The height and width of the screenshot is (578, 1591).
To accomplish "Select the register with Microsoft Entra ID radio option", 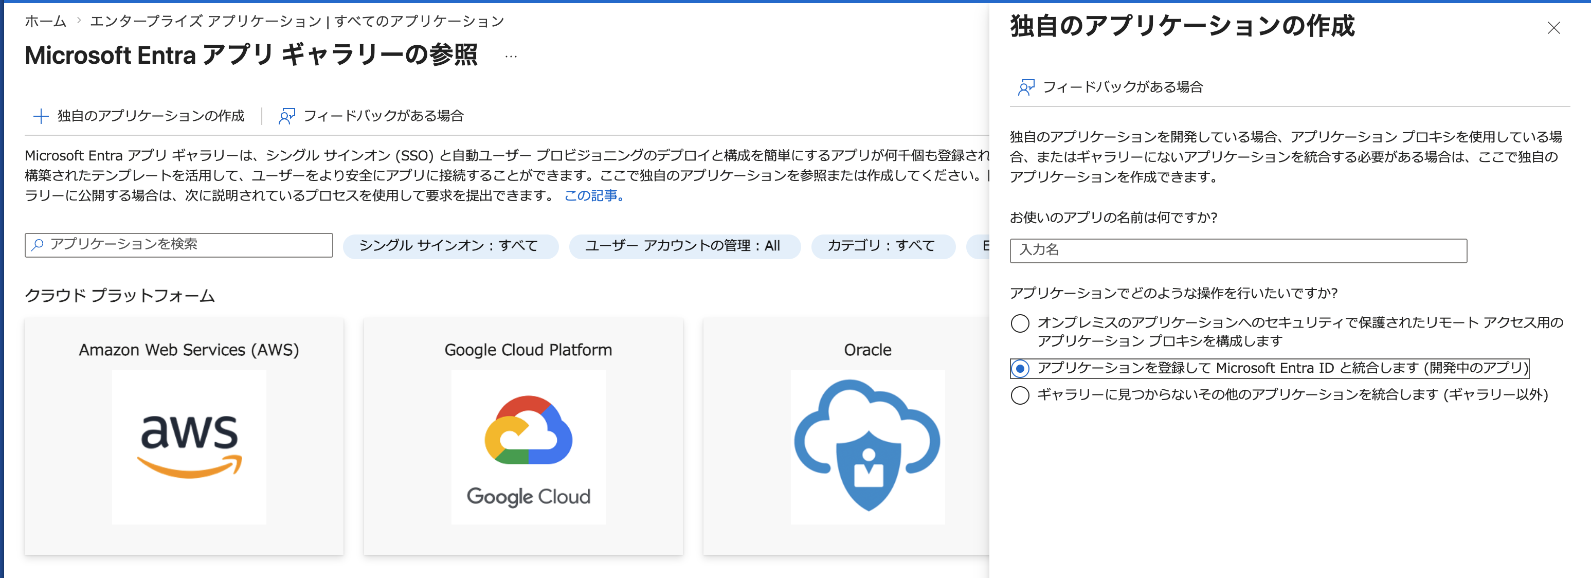I will pyautogui.click(x=1020, y=369).
